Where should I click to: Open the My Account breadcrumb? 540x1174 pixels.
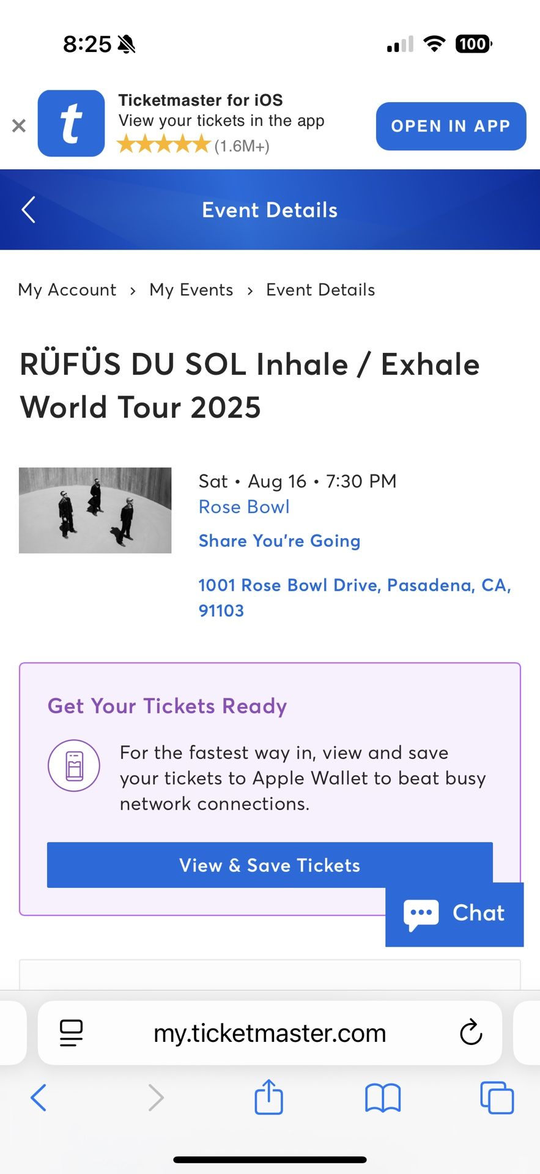tap(67, 290)
